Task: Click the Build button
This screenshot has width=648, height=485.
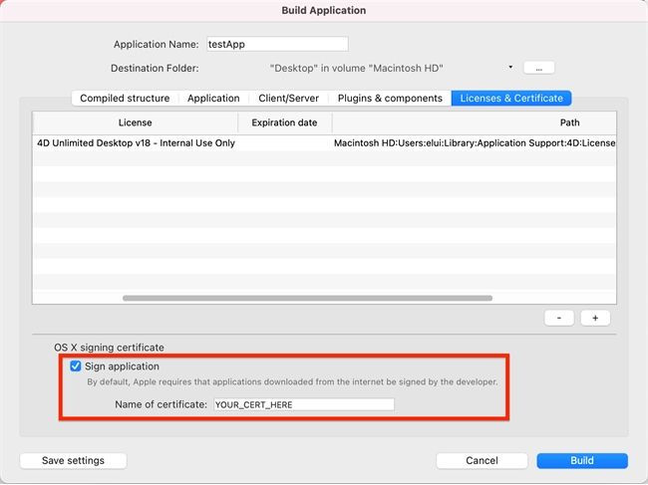Action: click(x=582, y=460)
